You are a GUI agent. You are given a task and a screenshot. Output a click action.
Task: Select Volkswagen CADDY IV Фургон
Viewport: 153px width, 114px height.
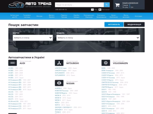107,80
